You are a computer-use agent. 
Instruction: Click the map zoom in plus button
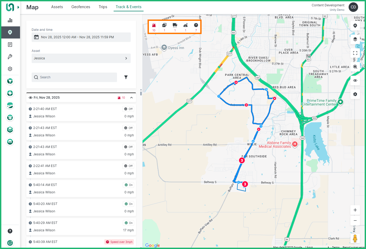point(355,210)
